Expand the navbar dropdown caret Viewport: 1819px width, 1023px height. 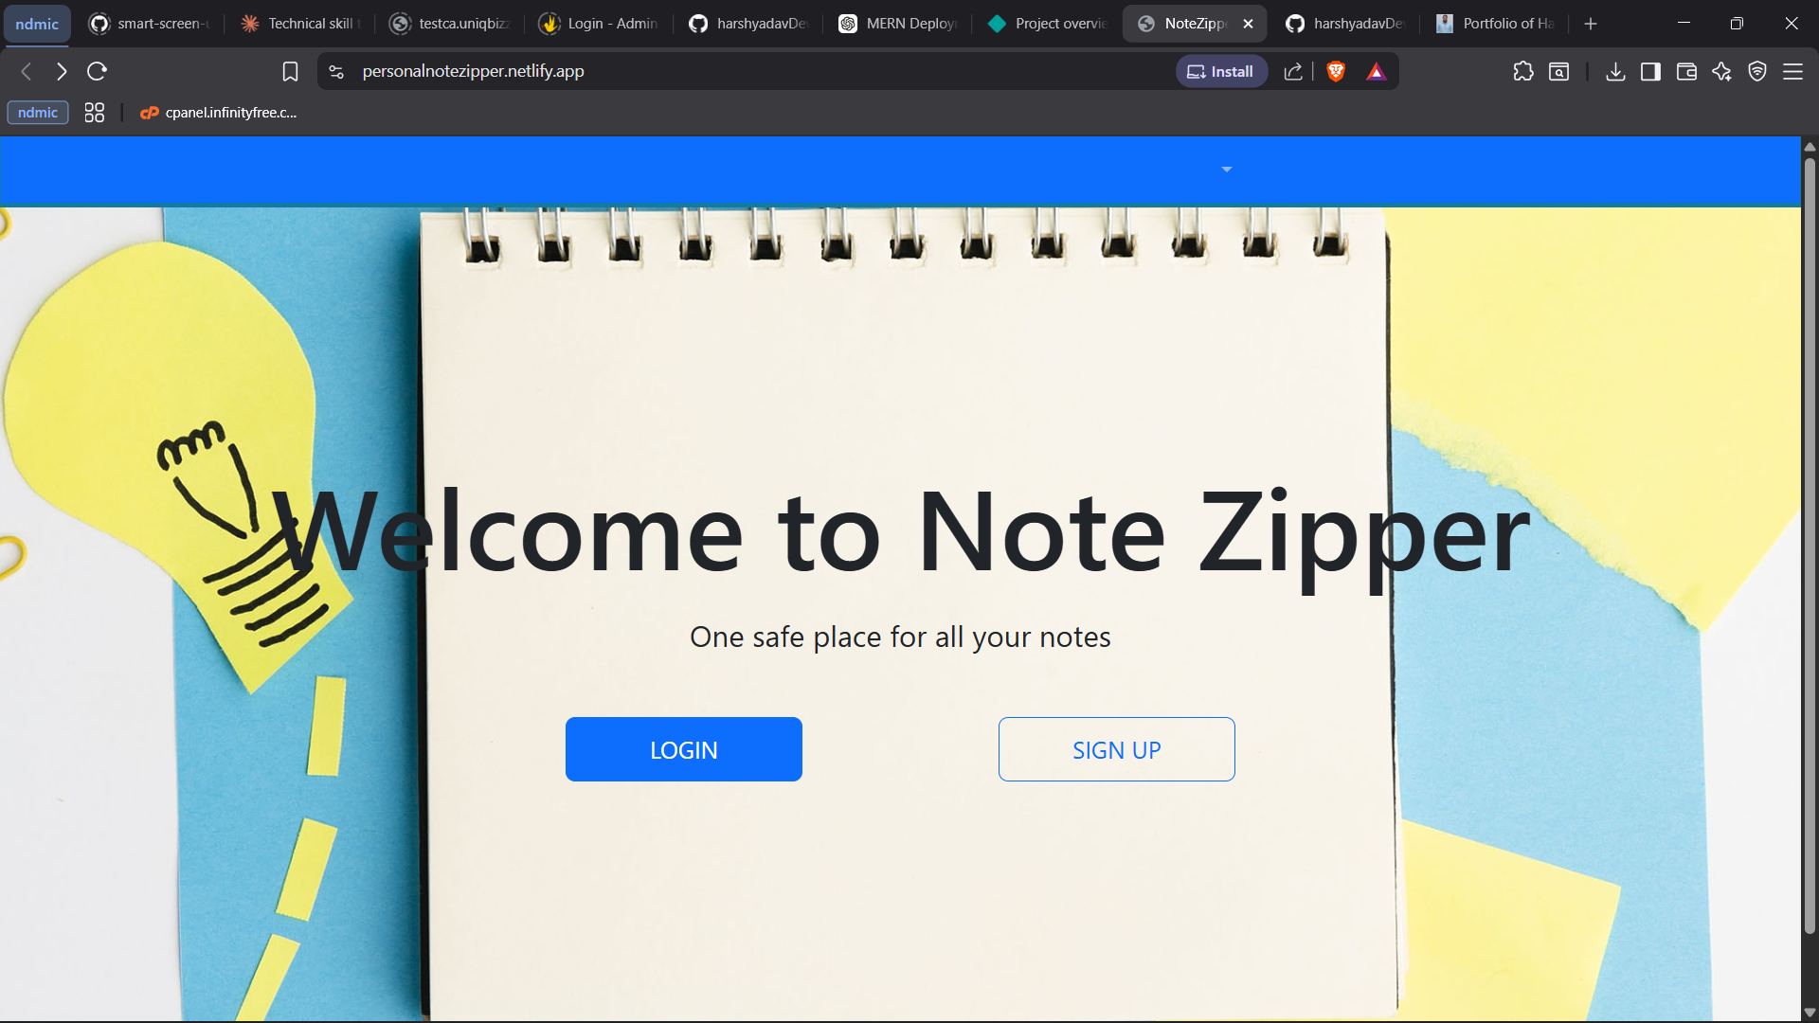(1227, 170)
